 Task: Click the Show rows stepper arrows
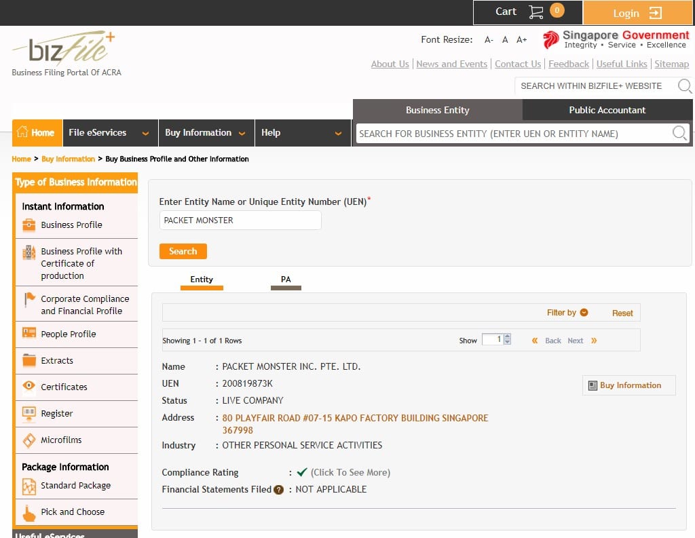pyautogui.click(x=508, y=340)
